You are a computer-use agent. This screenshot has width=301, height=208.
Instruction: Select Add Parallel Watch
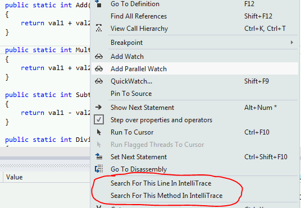point(139,69)
